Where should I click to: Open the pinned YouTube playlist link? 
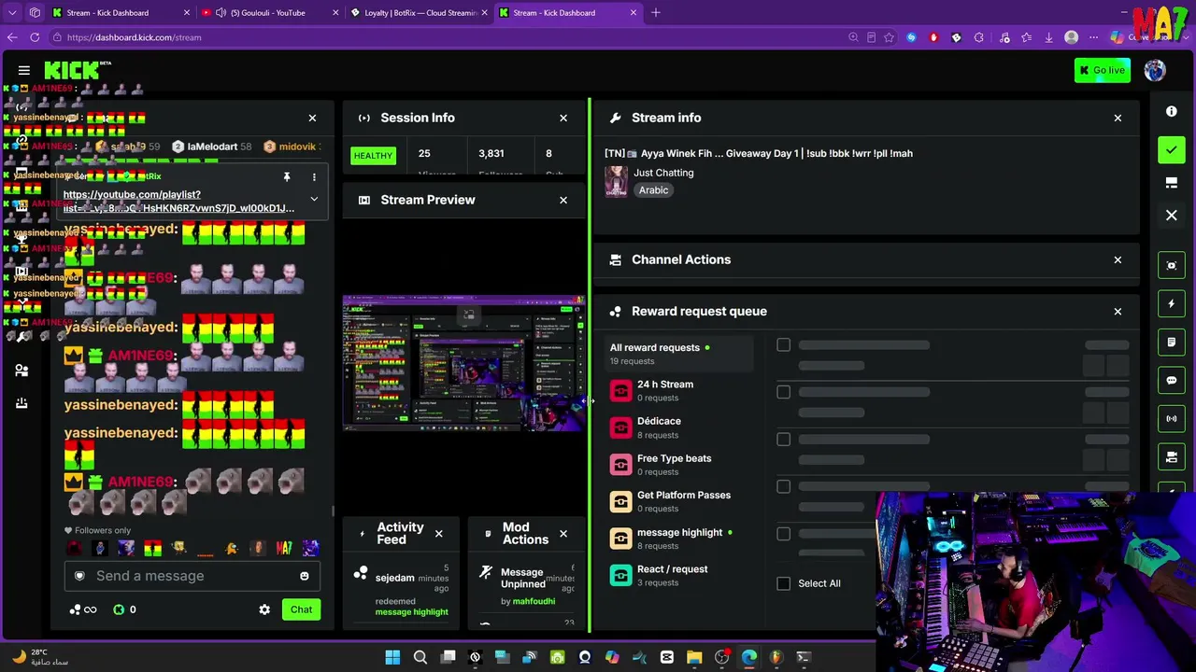click(x=178, y=202)
